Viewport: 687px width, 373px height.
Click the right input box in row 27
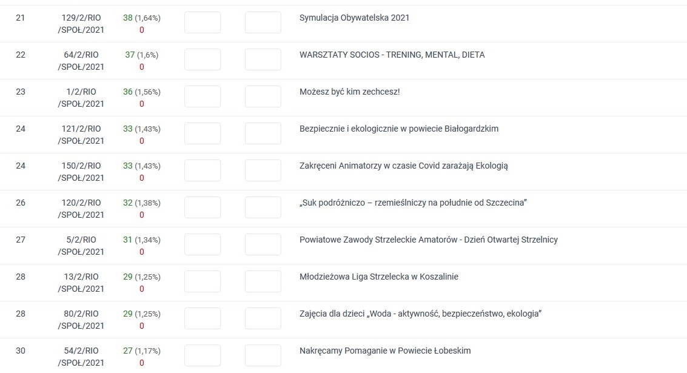(263, 244)
